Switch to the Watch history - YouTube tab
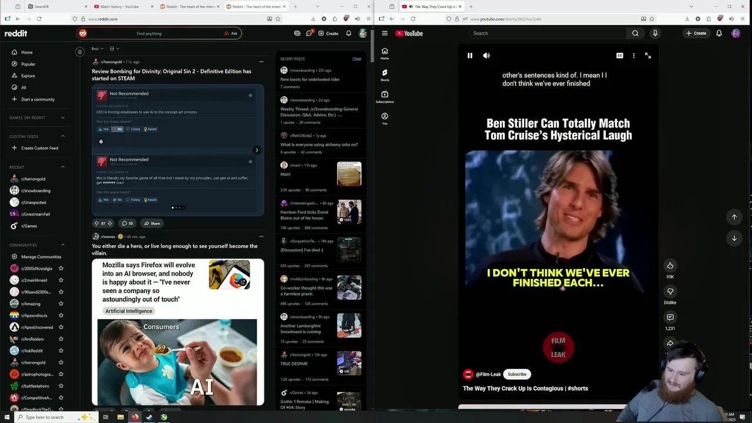 pos(123,6)
